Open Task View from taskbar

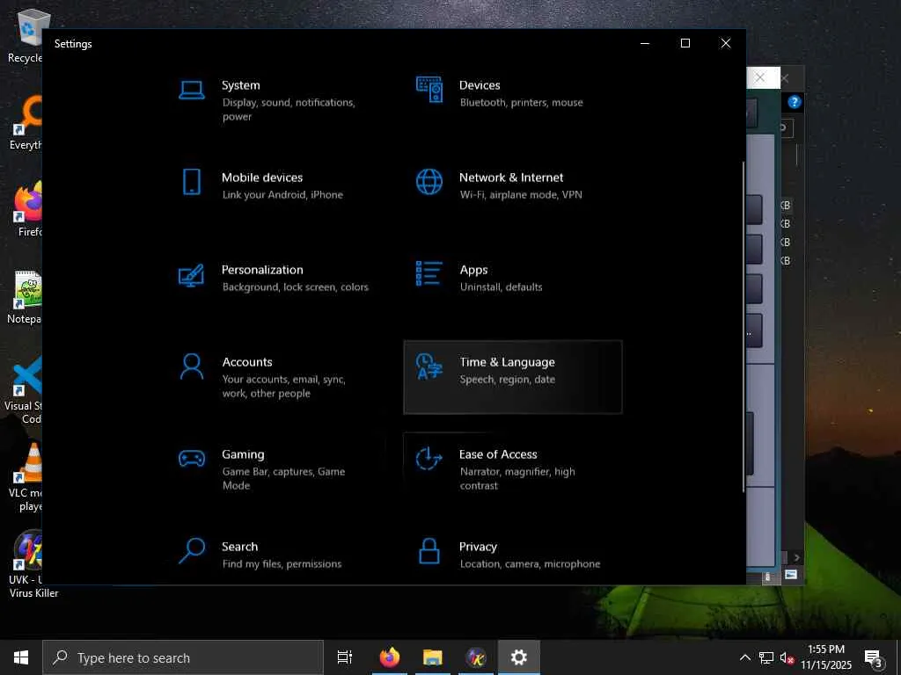345,657
